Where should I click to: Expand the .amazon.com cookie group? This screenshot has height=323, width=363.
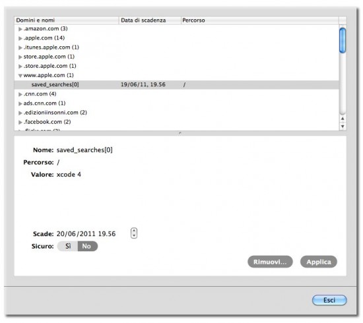tap(20, 29)
